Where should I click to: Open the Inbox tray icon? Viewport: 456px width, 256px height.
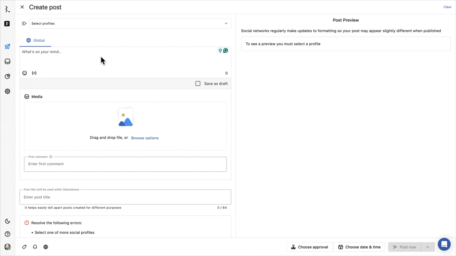click(7, 62)
